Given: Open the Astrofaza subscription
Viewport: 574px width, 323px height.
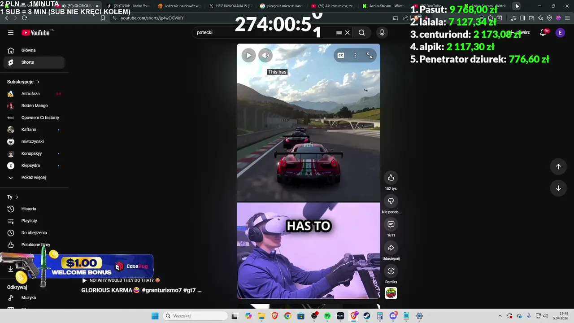Looking at the screenshot, I should click(x=34, y=94).
